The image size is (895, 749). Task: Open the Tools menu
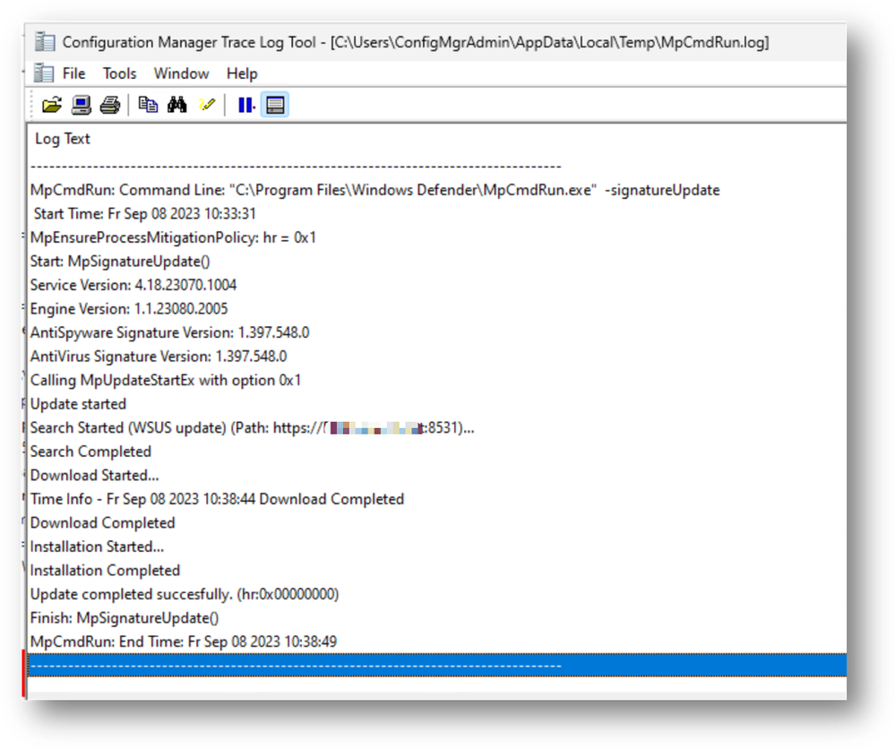pyautogui.click(x=119, y=73)
